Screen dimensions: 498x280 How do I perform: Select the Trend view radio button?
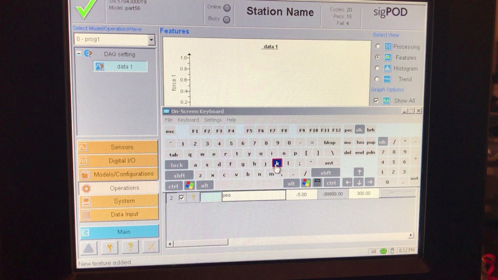(x=376, y=79)
